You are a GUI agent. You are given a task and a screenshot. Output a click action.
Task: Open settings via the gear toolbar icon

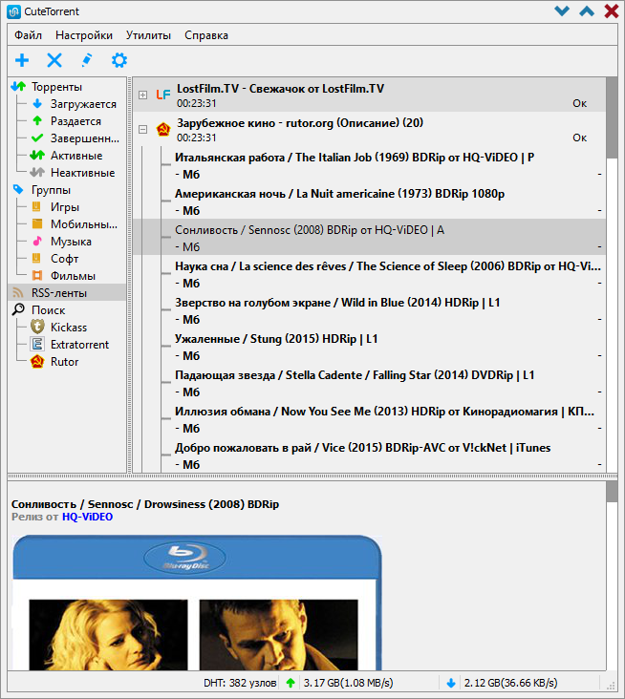coord(119,60)
